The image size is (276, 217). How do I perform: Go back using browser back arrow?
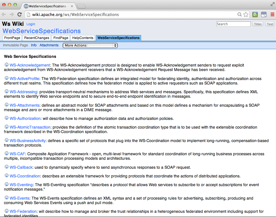click(4, 15)
